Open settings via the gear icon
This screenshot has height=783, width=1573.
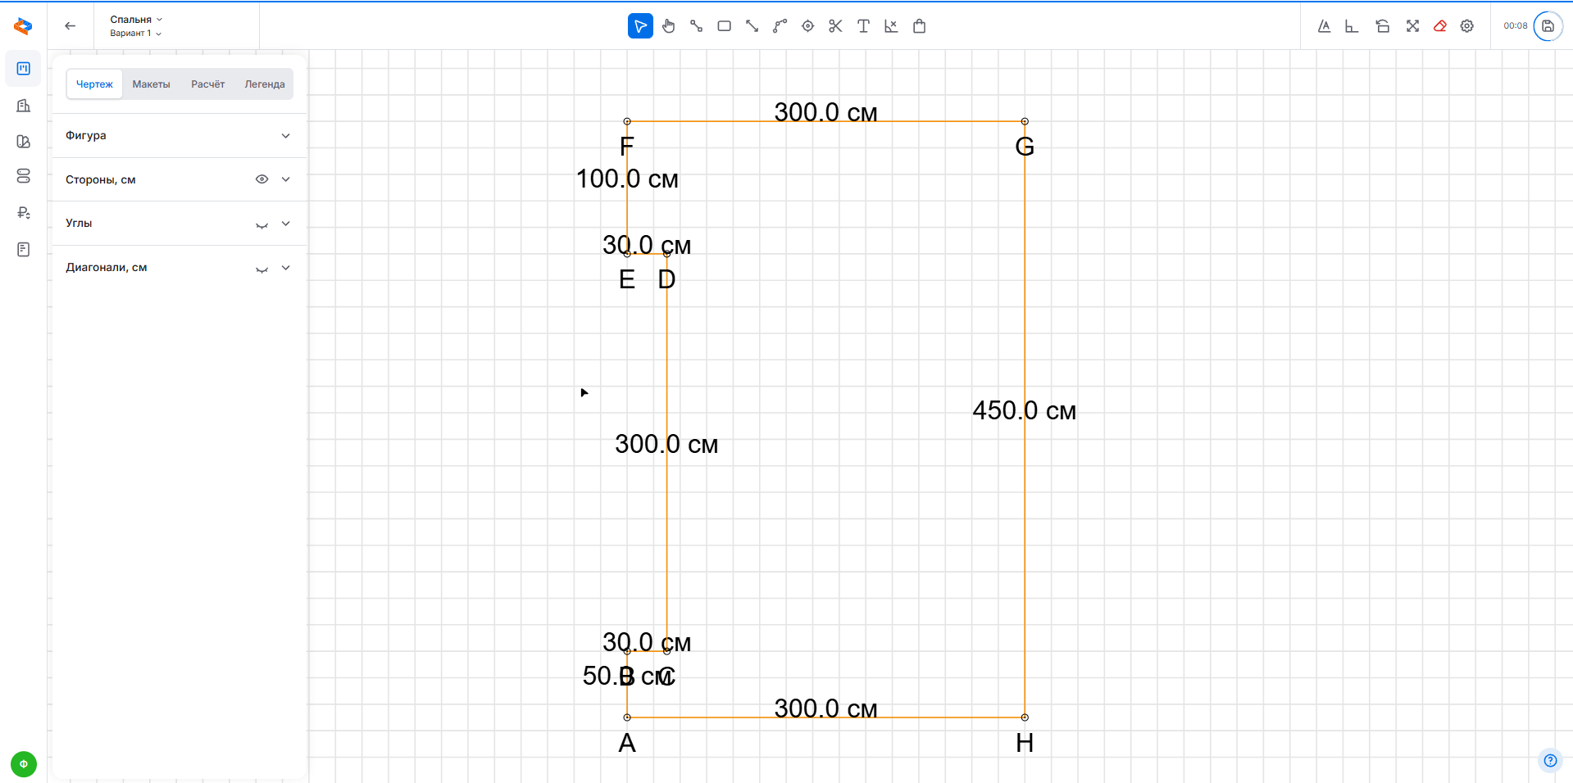(1467, 26)
